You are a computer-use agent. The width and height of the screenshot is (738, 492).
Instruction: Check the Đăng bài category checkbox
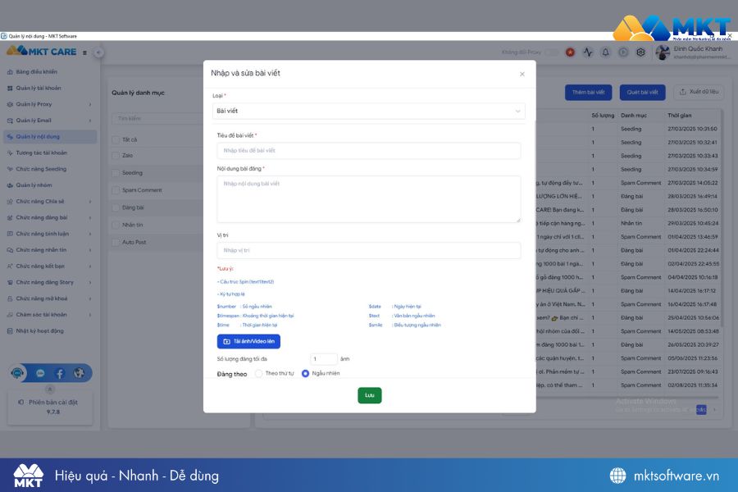point(116,207)
